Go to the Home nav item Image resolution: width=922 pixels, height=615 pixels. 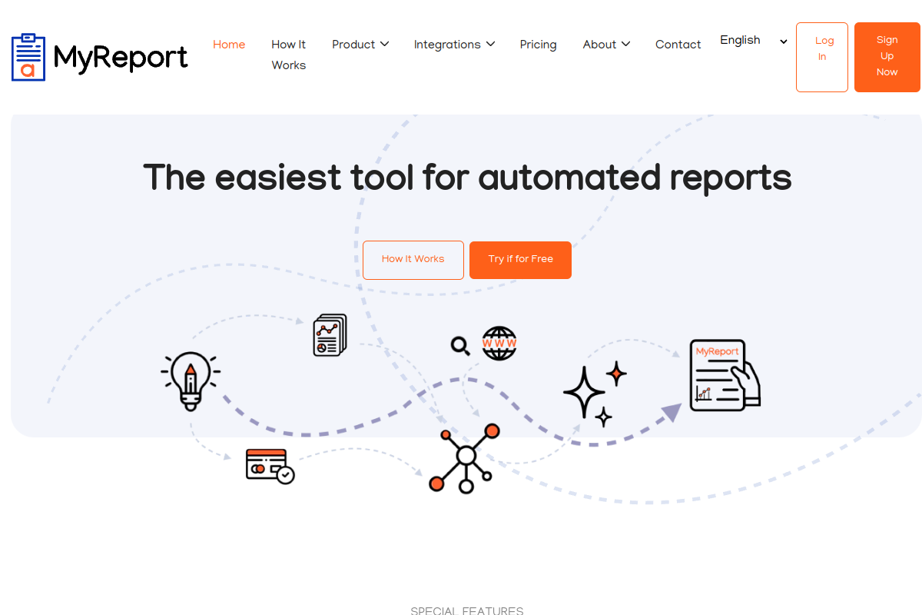point(229,45)
